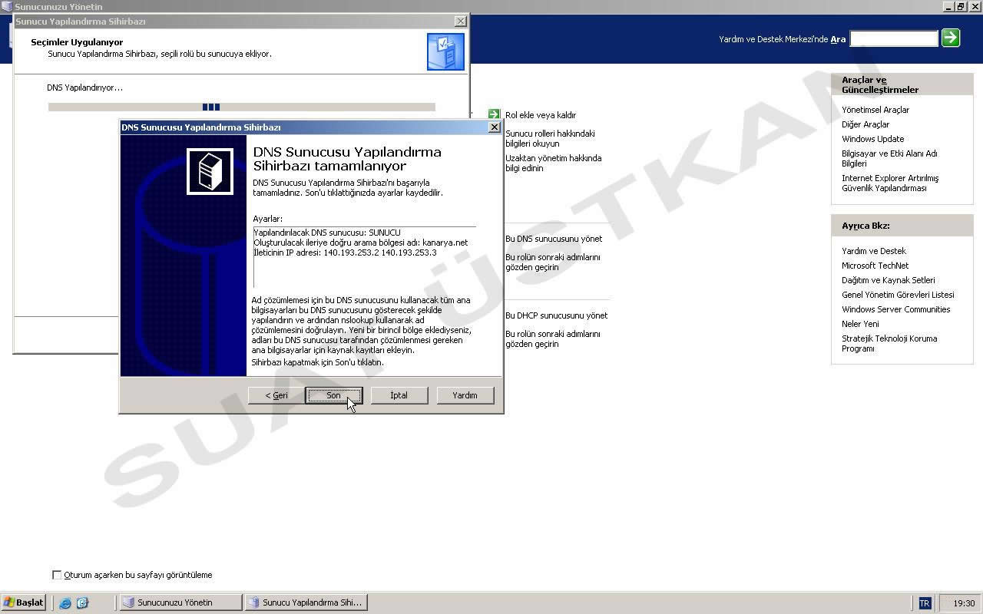The height and width of the screenshot is (614, 983).
Task: Click the server icon in DNS wizard
Action: (x=210, y=171)
